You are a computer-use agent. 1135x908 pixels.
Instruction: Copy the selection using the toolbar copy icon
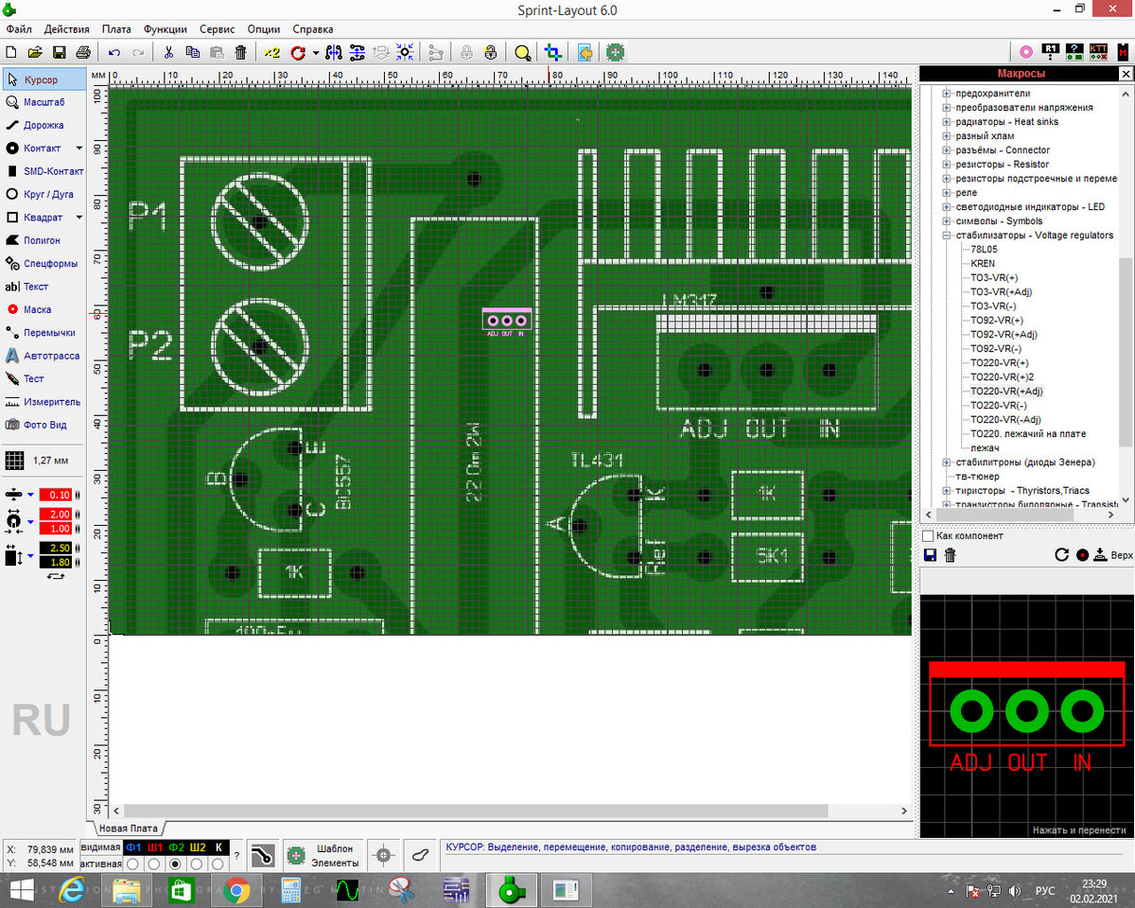tap(192, 52)
